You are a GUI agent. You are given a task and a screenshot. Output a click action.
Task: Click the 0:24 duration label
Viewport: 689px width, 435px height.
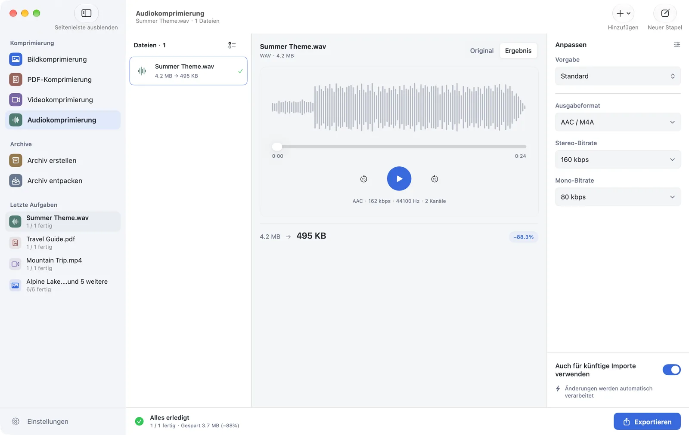520,156
